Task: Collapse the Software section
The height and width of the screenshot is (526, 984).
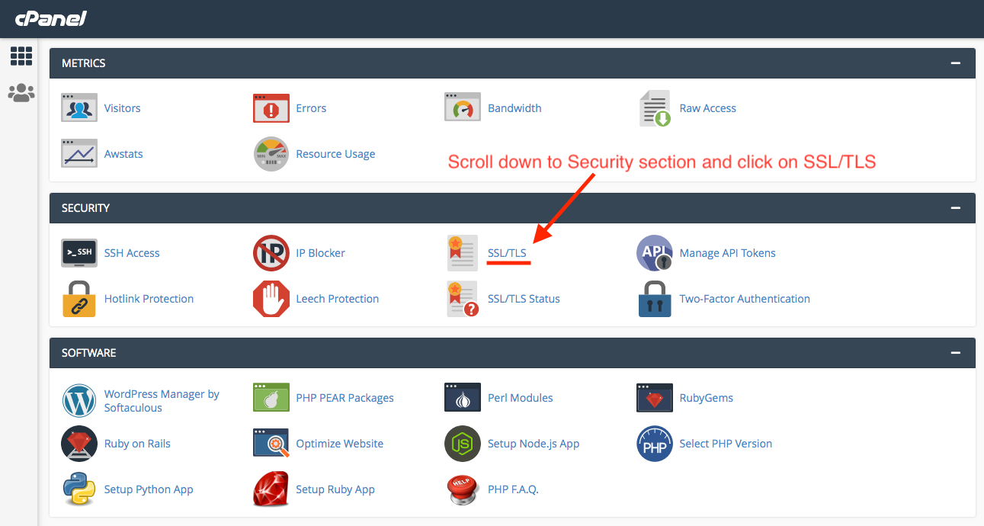Action: [955, 353]
